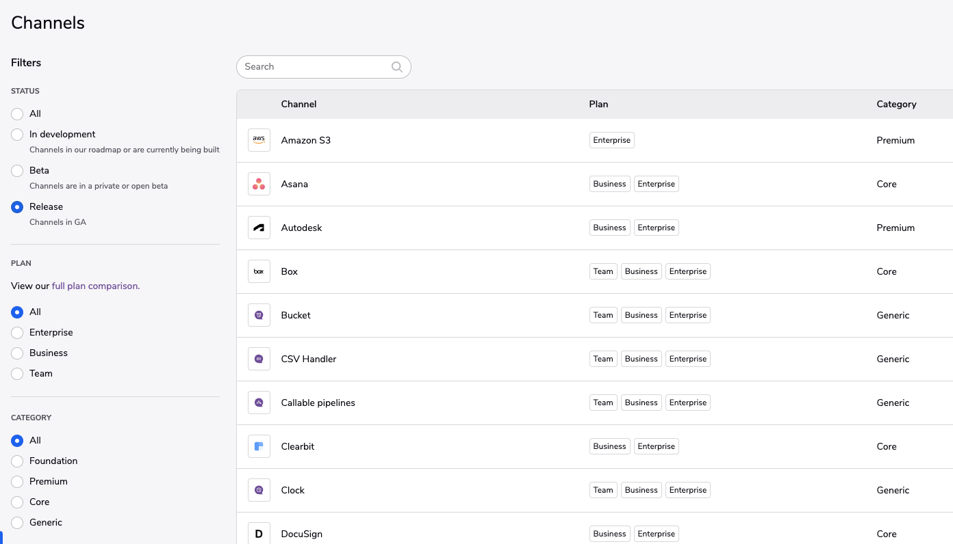Click the Plan column header

[x=598, y=104]
